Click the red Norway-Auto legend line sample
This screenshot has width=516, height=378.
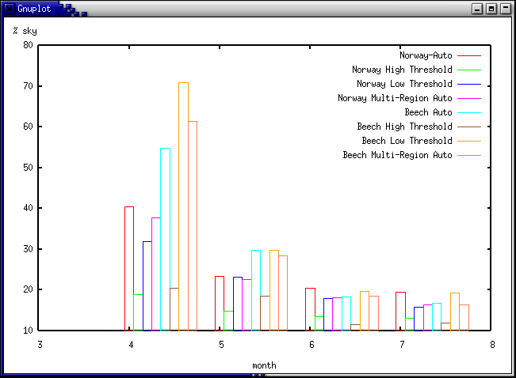click(469, 55)
